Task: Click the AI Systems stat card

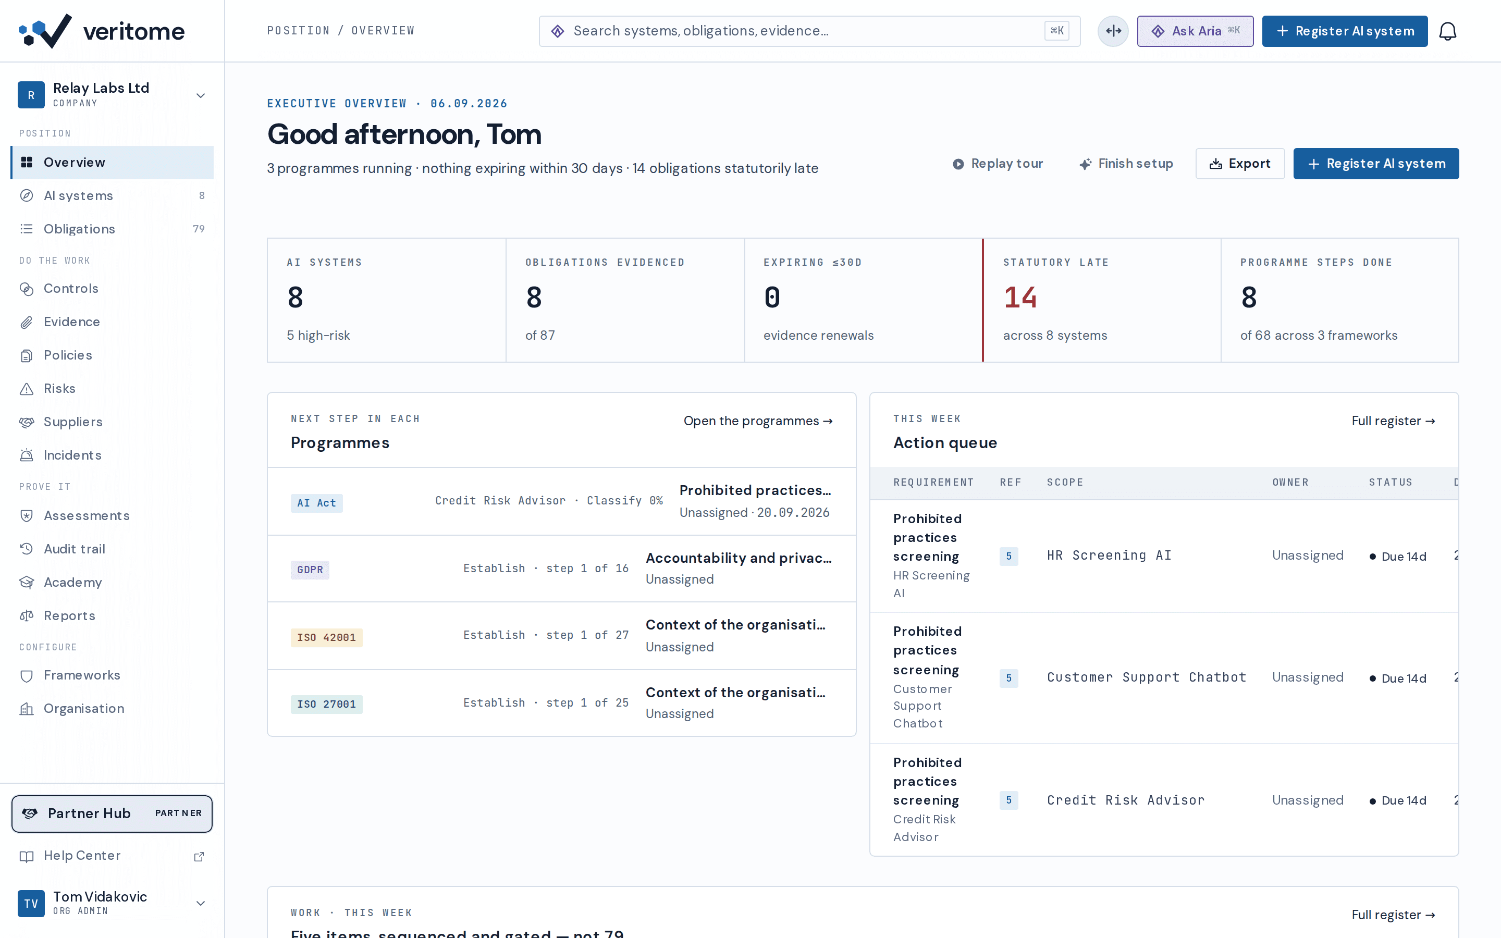Action: pos(386,300)
